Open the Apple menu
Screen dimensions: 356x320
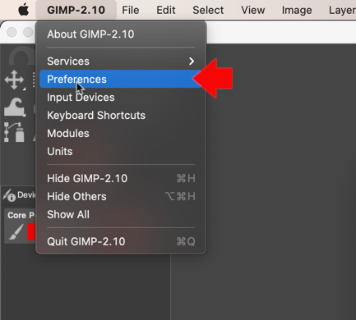click(24, 10)
